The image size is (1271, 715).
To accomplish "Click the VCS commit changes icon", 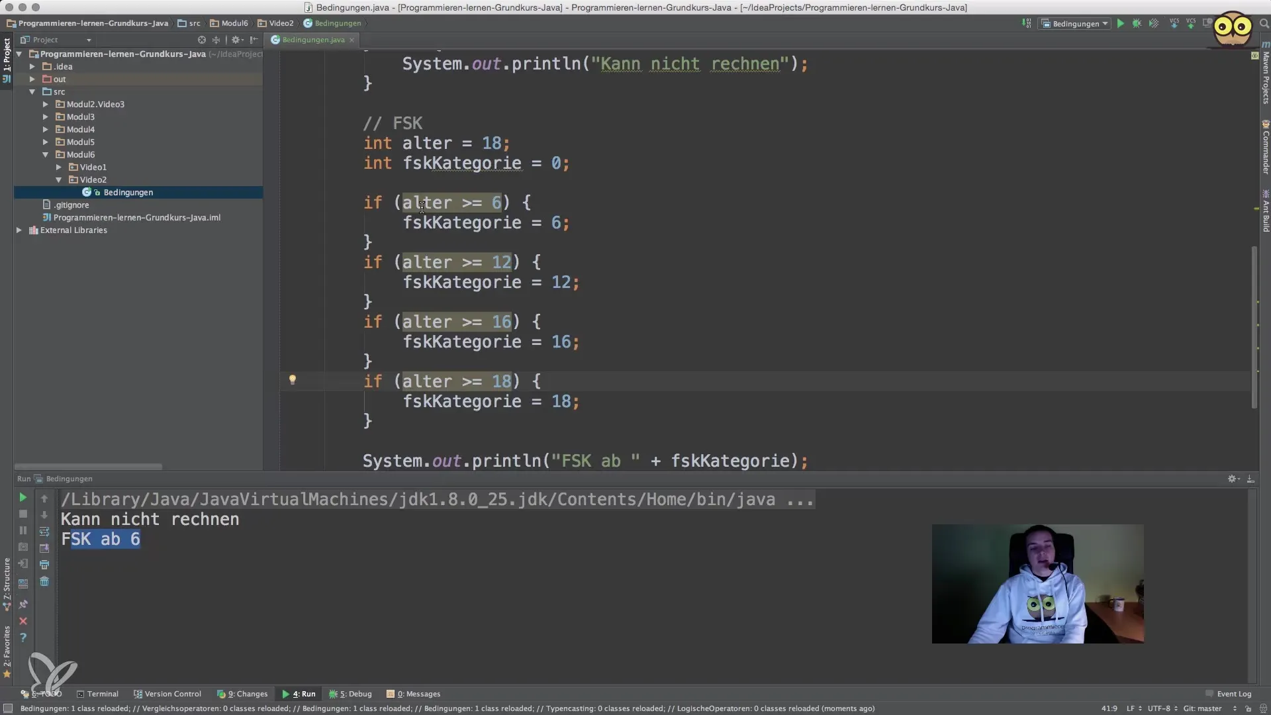I will (1191, 23).
